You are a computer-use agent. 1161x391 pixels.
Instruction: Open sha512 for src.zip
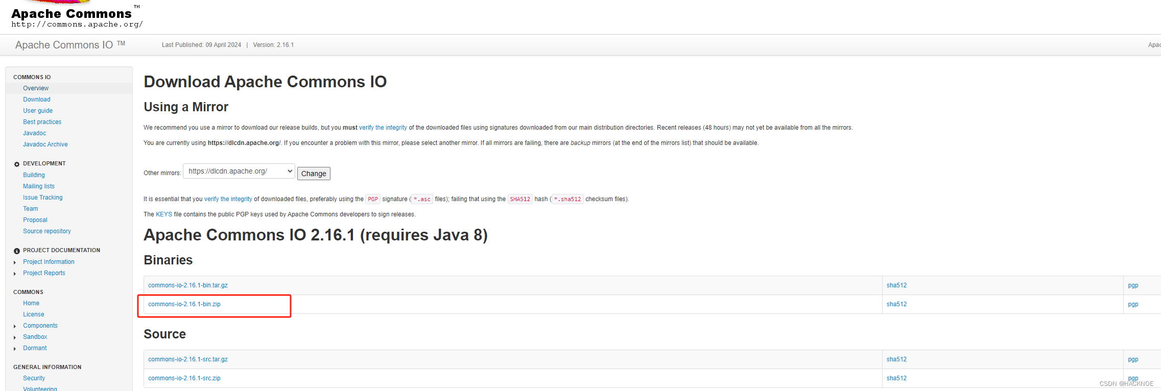point(896,378)
